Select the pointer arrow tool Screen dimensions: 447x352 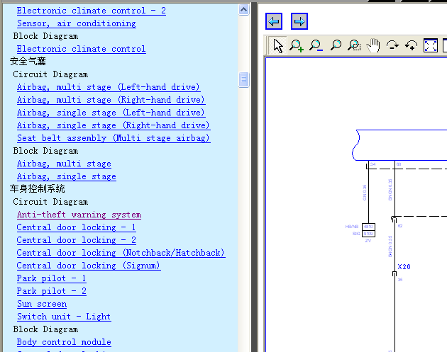click(278, 45)
